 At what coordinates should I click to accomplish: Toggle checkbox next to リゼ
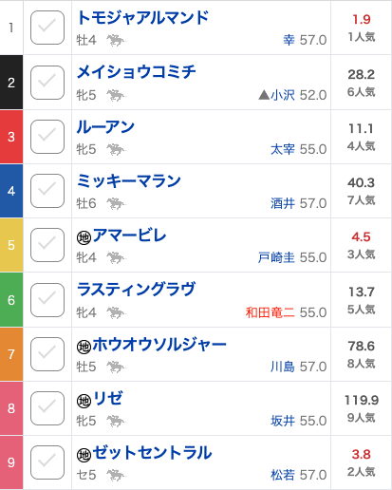47,408
